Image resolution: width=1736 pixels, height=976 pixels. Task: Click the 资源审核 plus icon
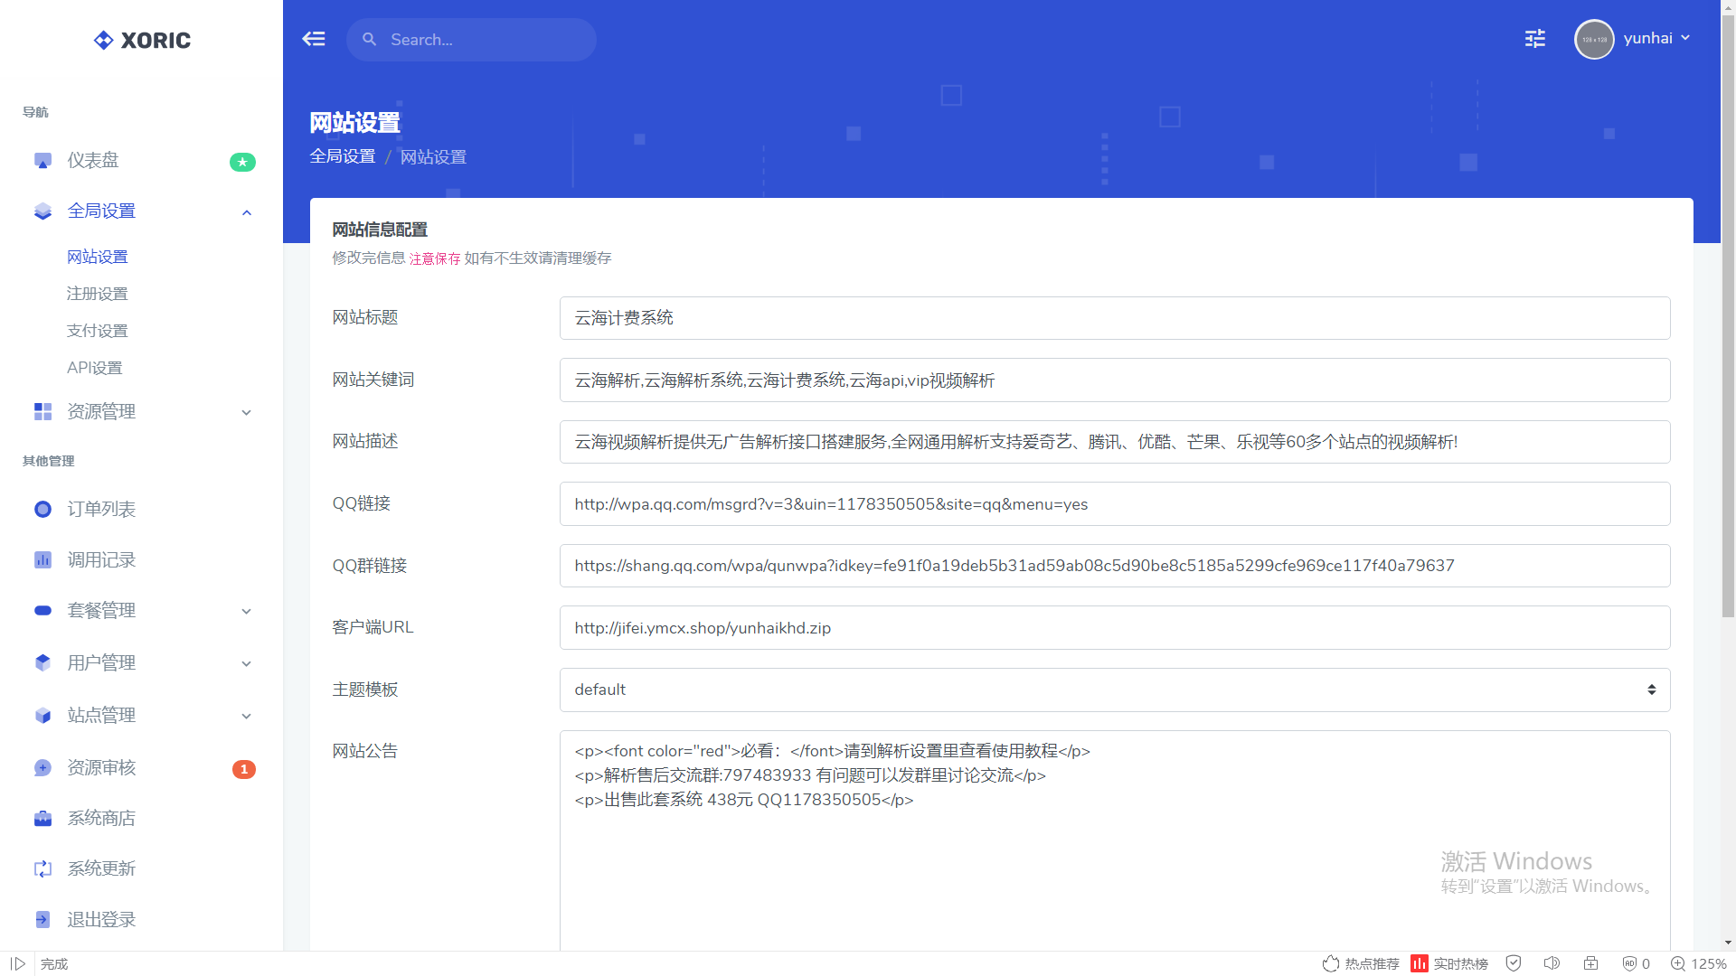point(42,768)
